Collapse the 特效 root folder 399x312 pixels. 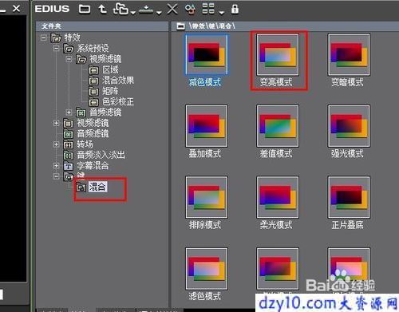(x=44, y=38)
